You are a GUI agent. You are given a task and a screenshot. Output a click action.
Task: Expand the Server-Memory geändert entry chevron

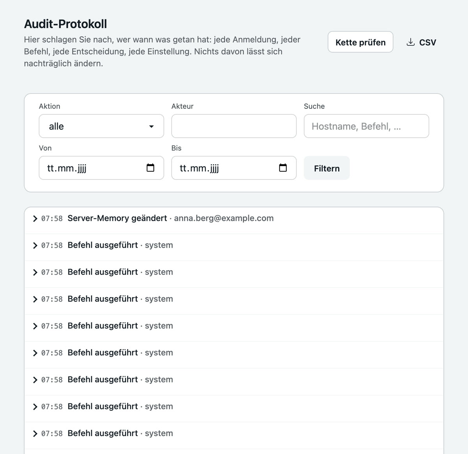click(35, 218)
